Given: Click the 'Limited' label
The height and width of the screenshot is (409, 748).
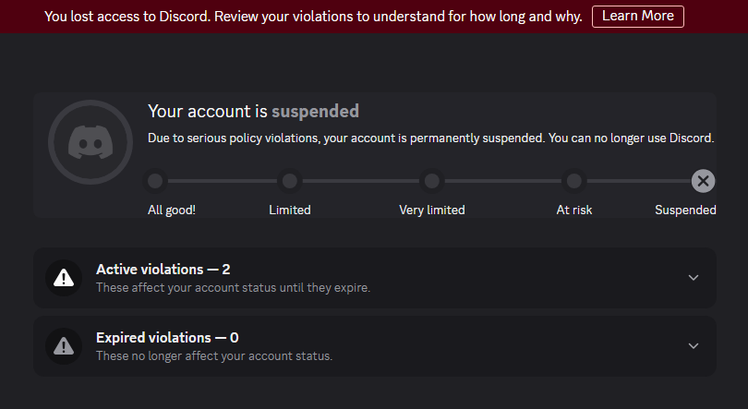Looking at the screenshot, I should point(290,210).
